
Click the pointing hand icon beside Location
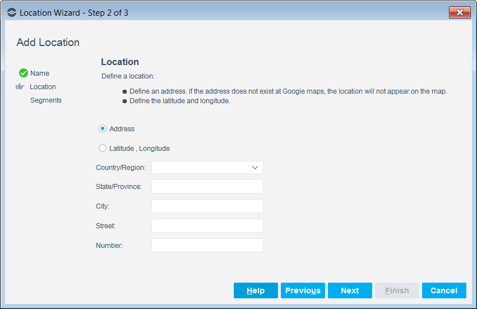(x=20, y=86)
